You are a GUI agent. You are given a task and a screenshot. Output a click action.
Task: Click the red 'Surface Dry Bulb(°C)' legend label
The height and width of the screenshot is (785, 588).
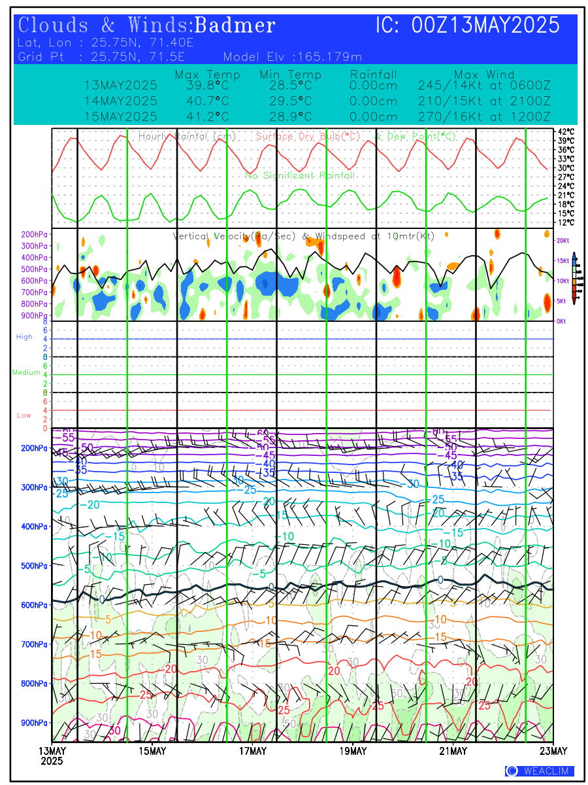308,137
